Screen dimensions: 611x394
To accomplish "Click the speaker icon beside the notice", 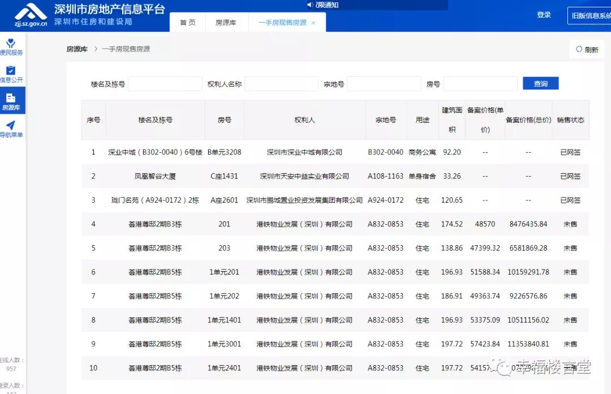I will click(x=310, y=5).
